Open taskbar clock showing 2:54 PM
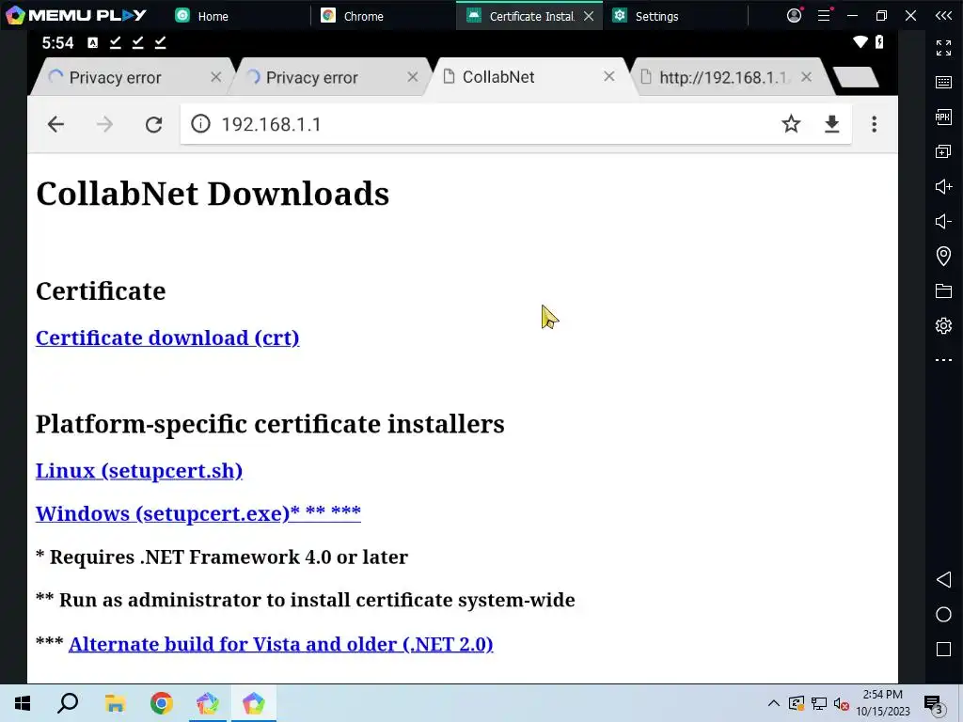The height and width of the screenshot is (722, 963). tap(882, 703)
